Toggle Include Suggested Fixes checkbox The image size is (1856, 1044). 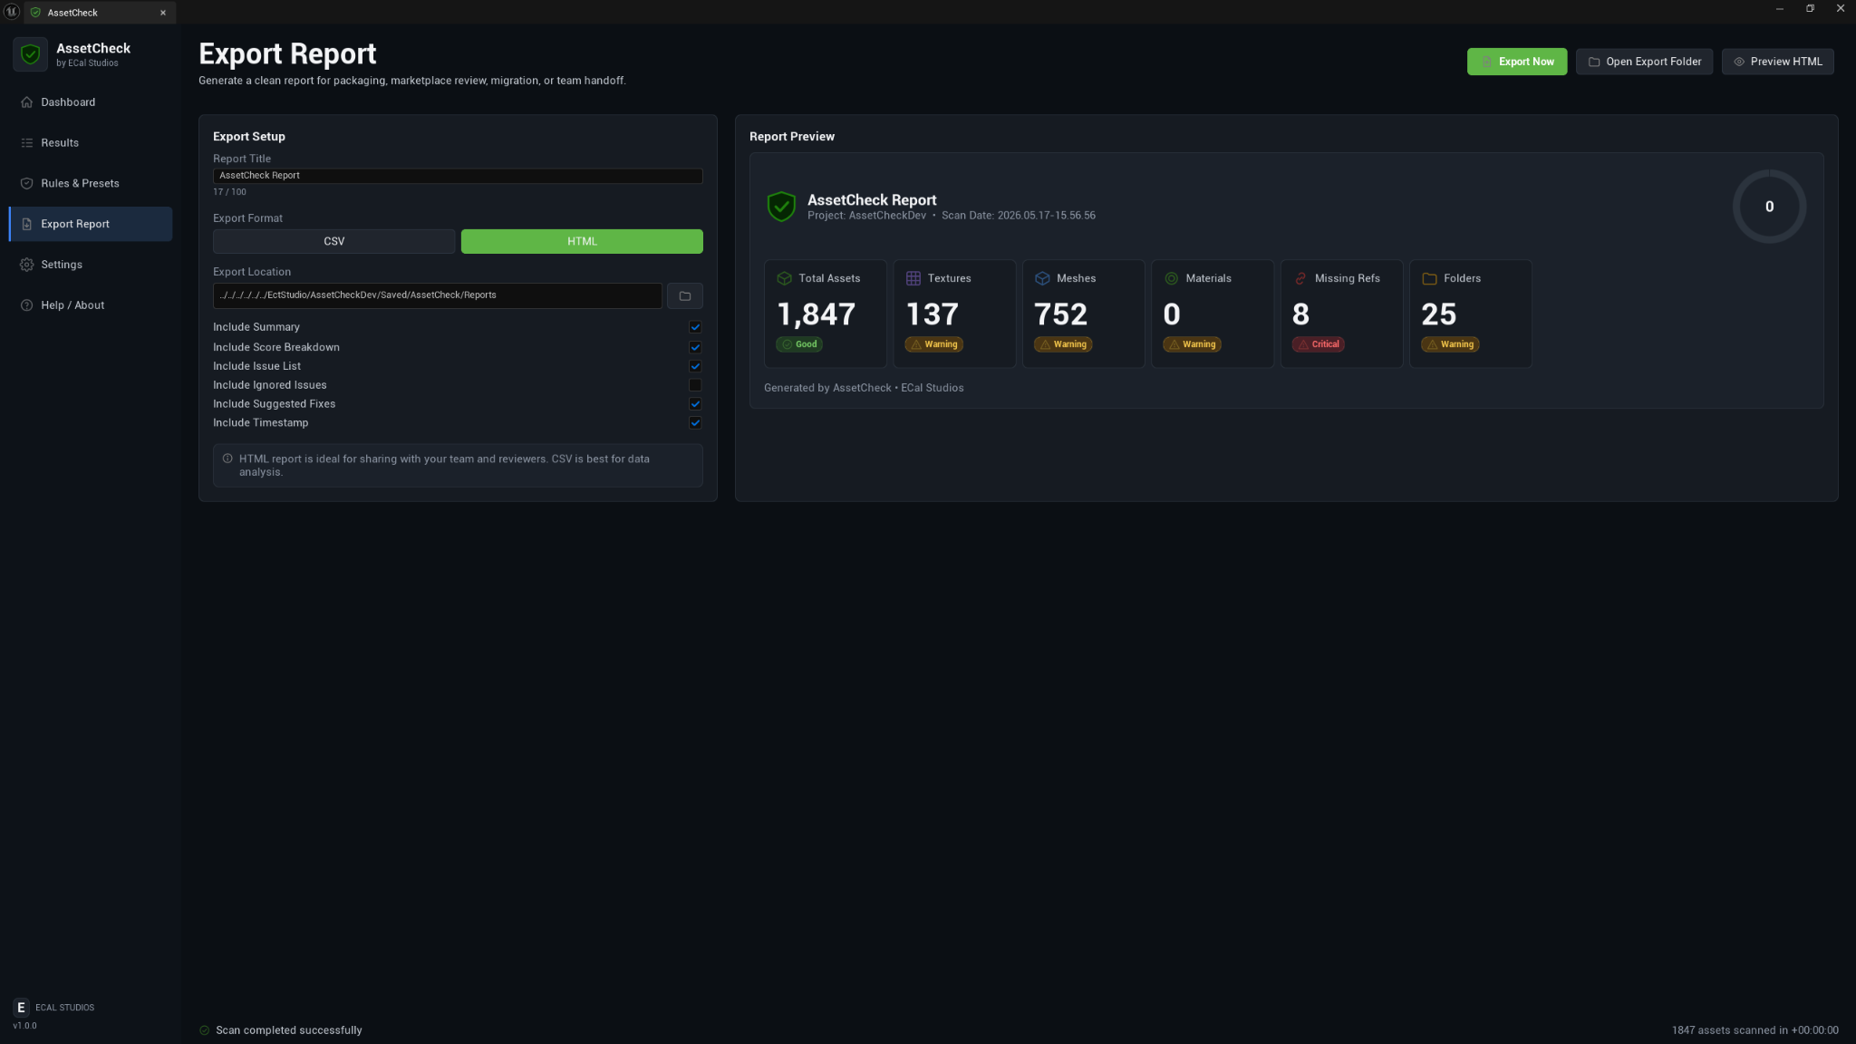click(x=695, y=404)
